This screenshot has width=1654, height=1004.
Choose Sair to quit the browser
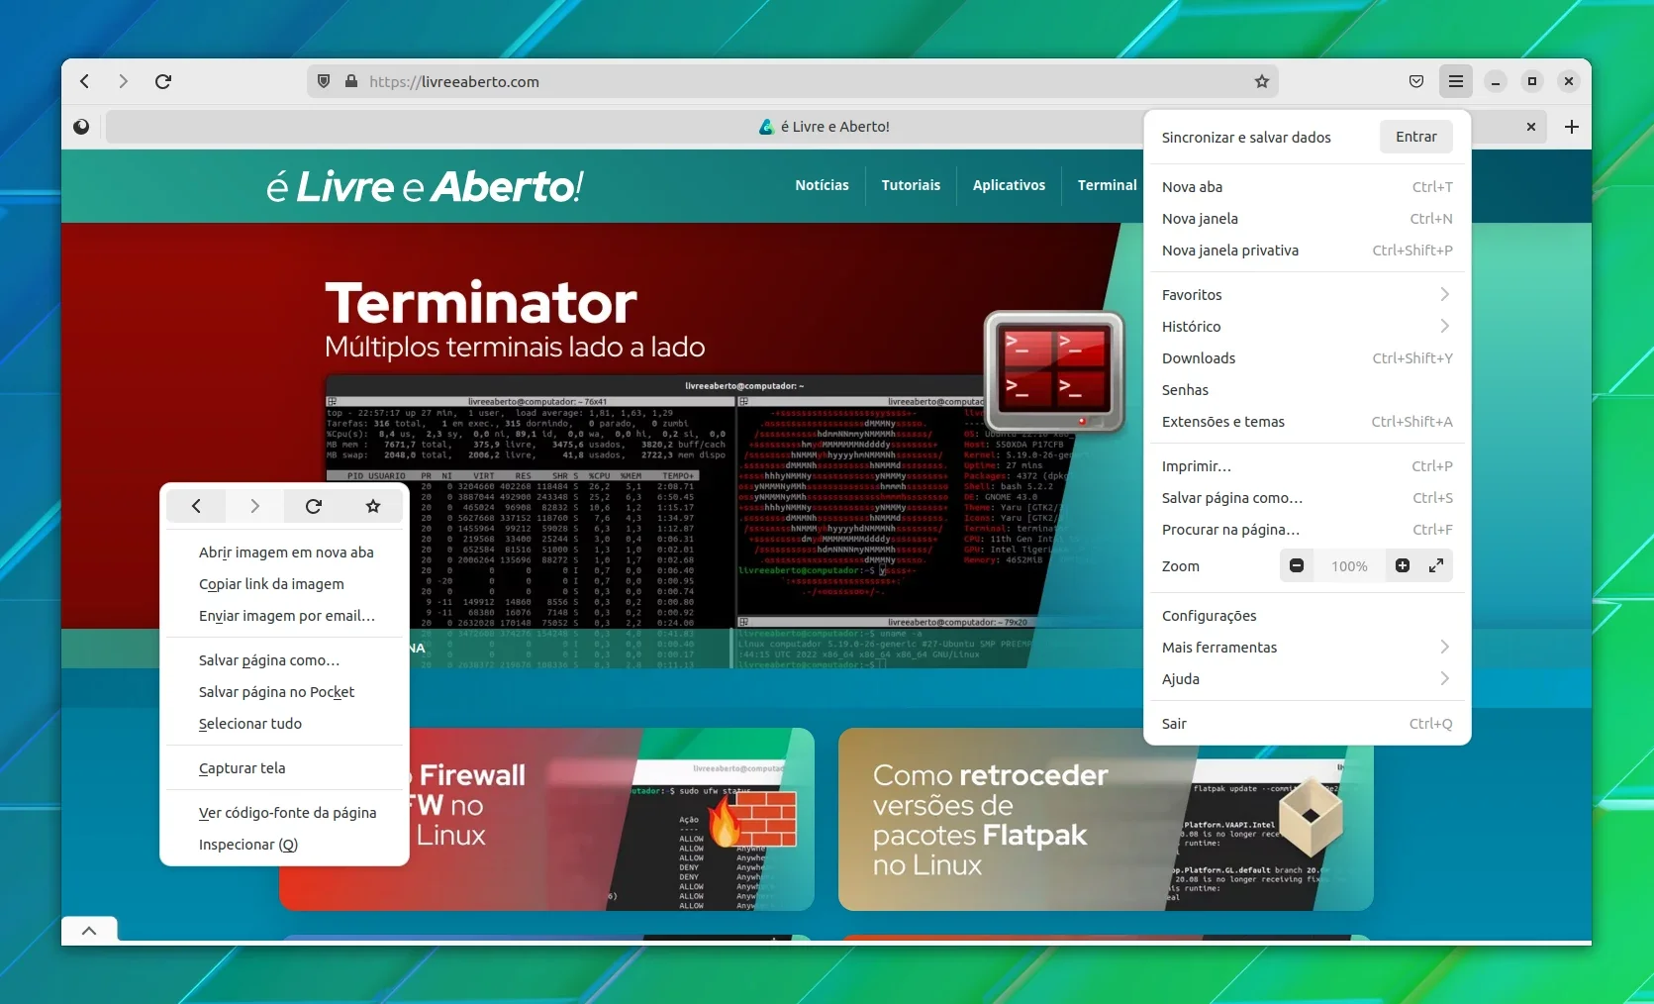tap(1307, 723)
